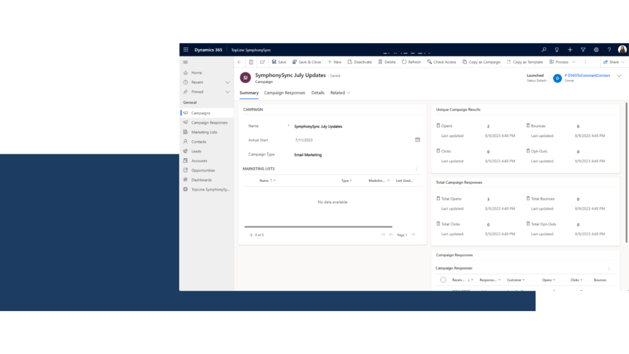
Task: Open Opportunities in the sidebar
Action: (x=206, y=171)
